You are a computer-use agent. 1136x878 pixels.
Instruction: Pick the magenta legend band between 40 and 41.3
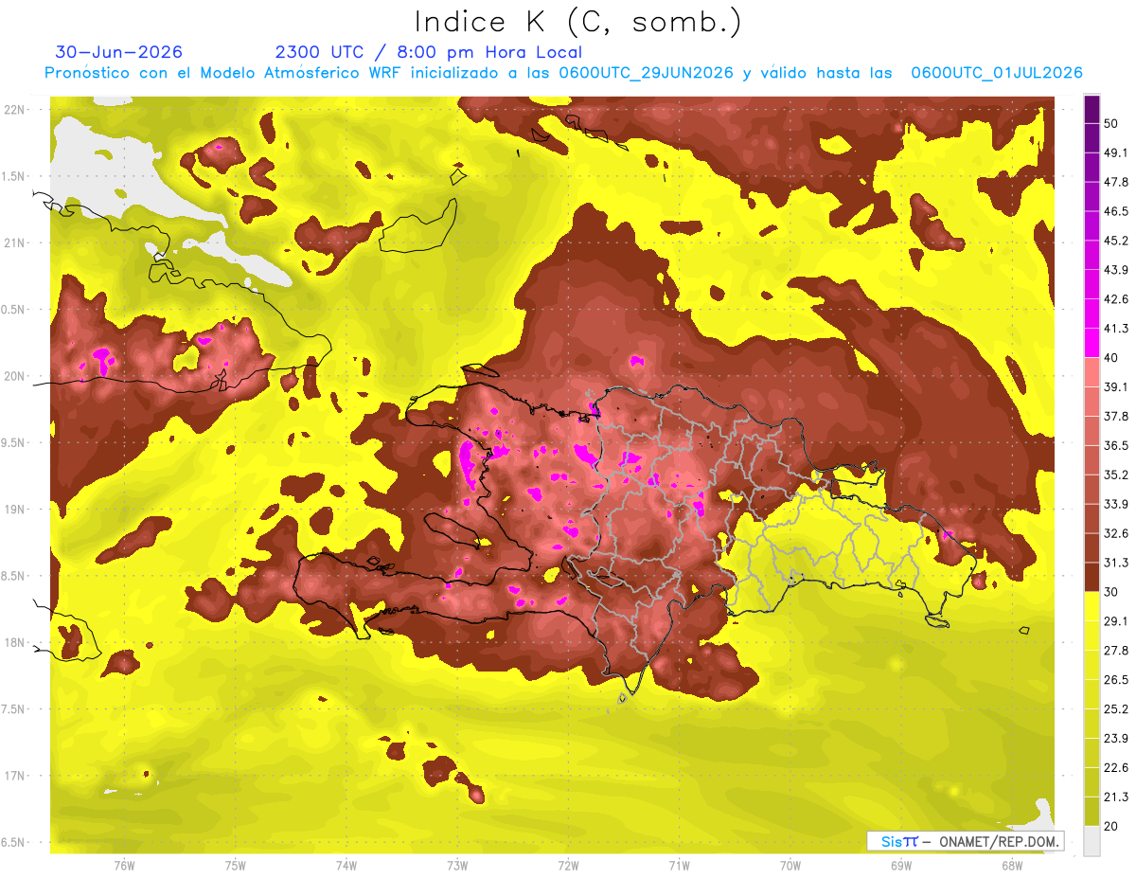(1092, 343)
